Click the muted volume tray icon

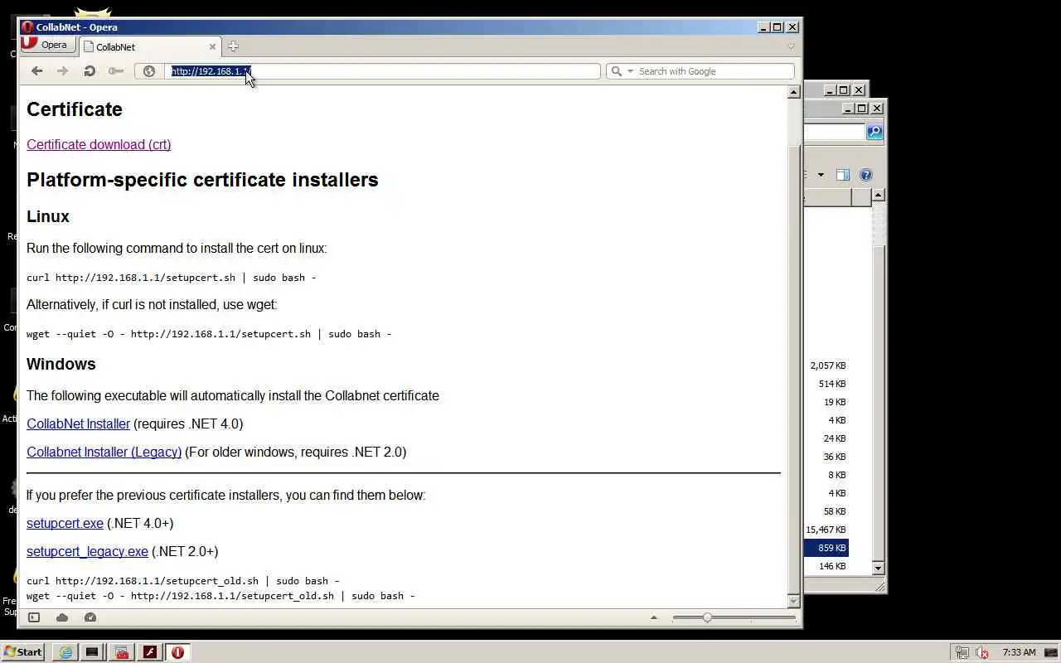[x=982, y=652]
